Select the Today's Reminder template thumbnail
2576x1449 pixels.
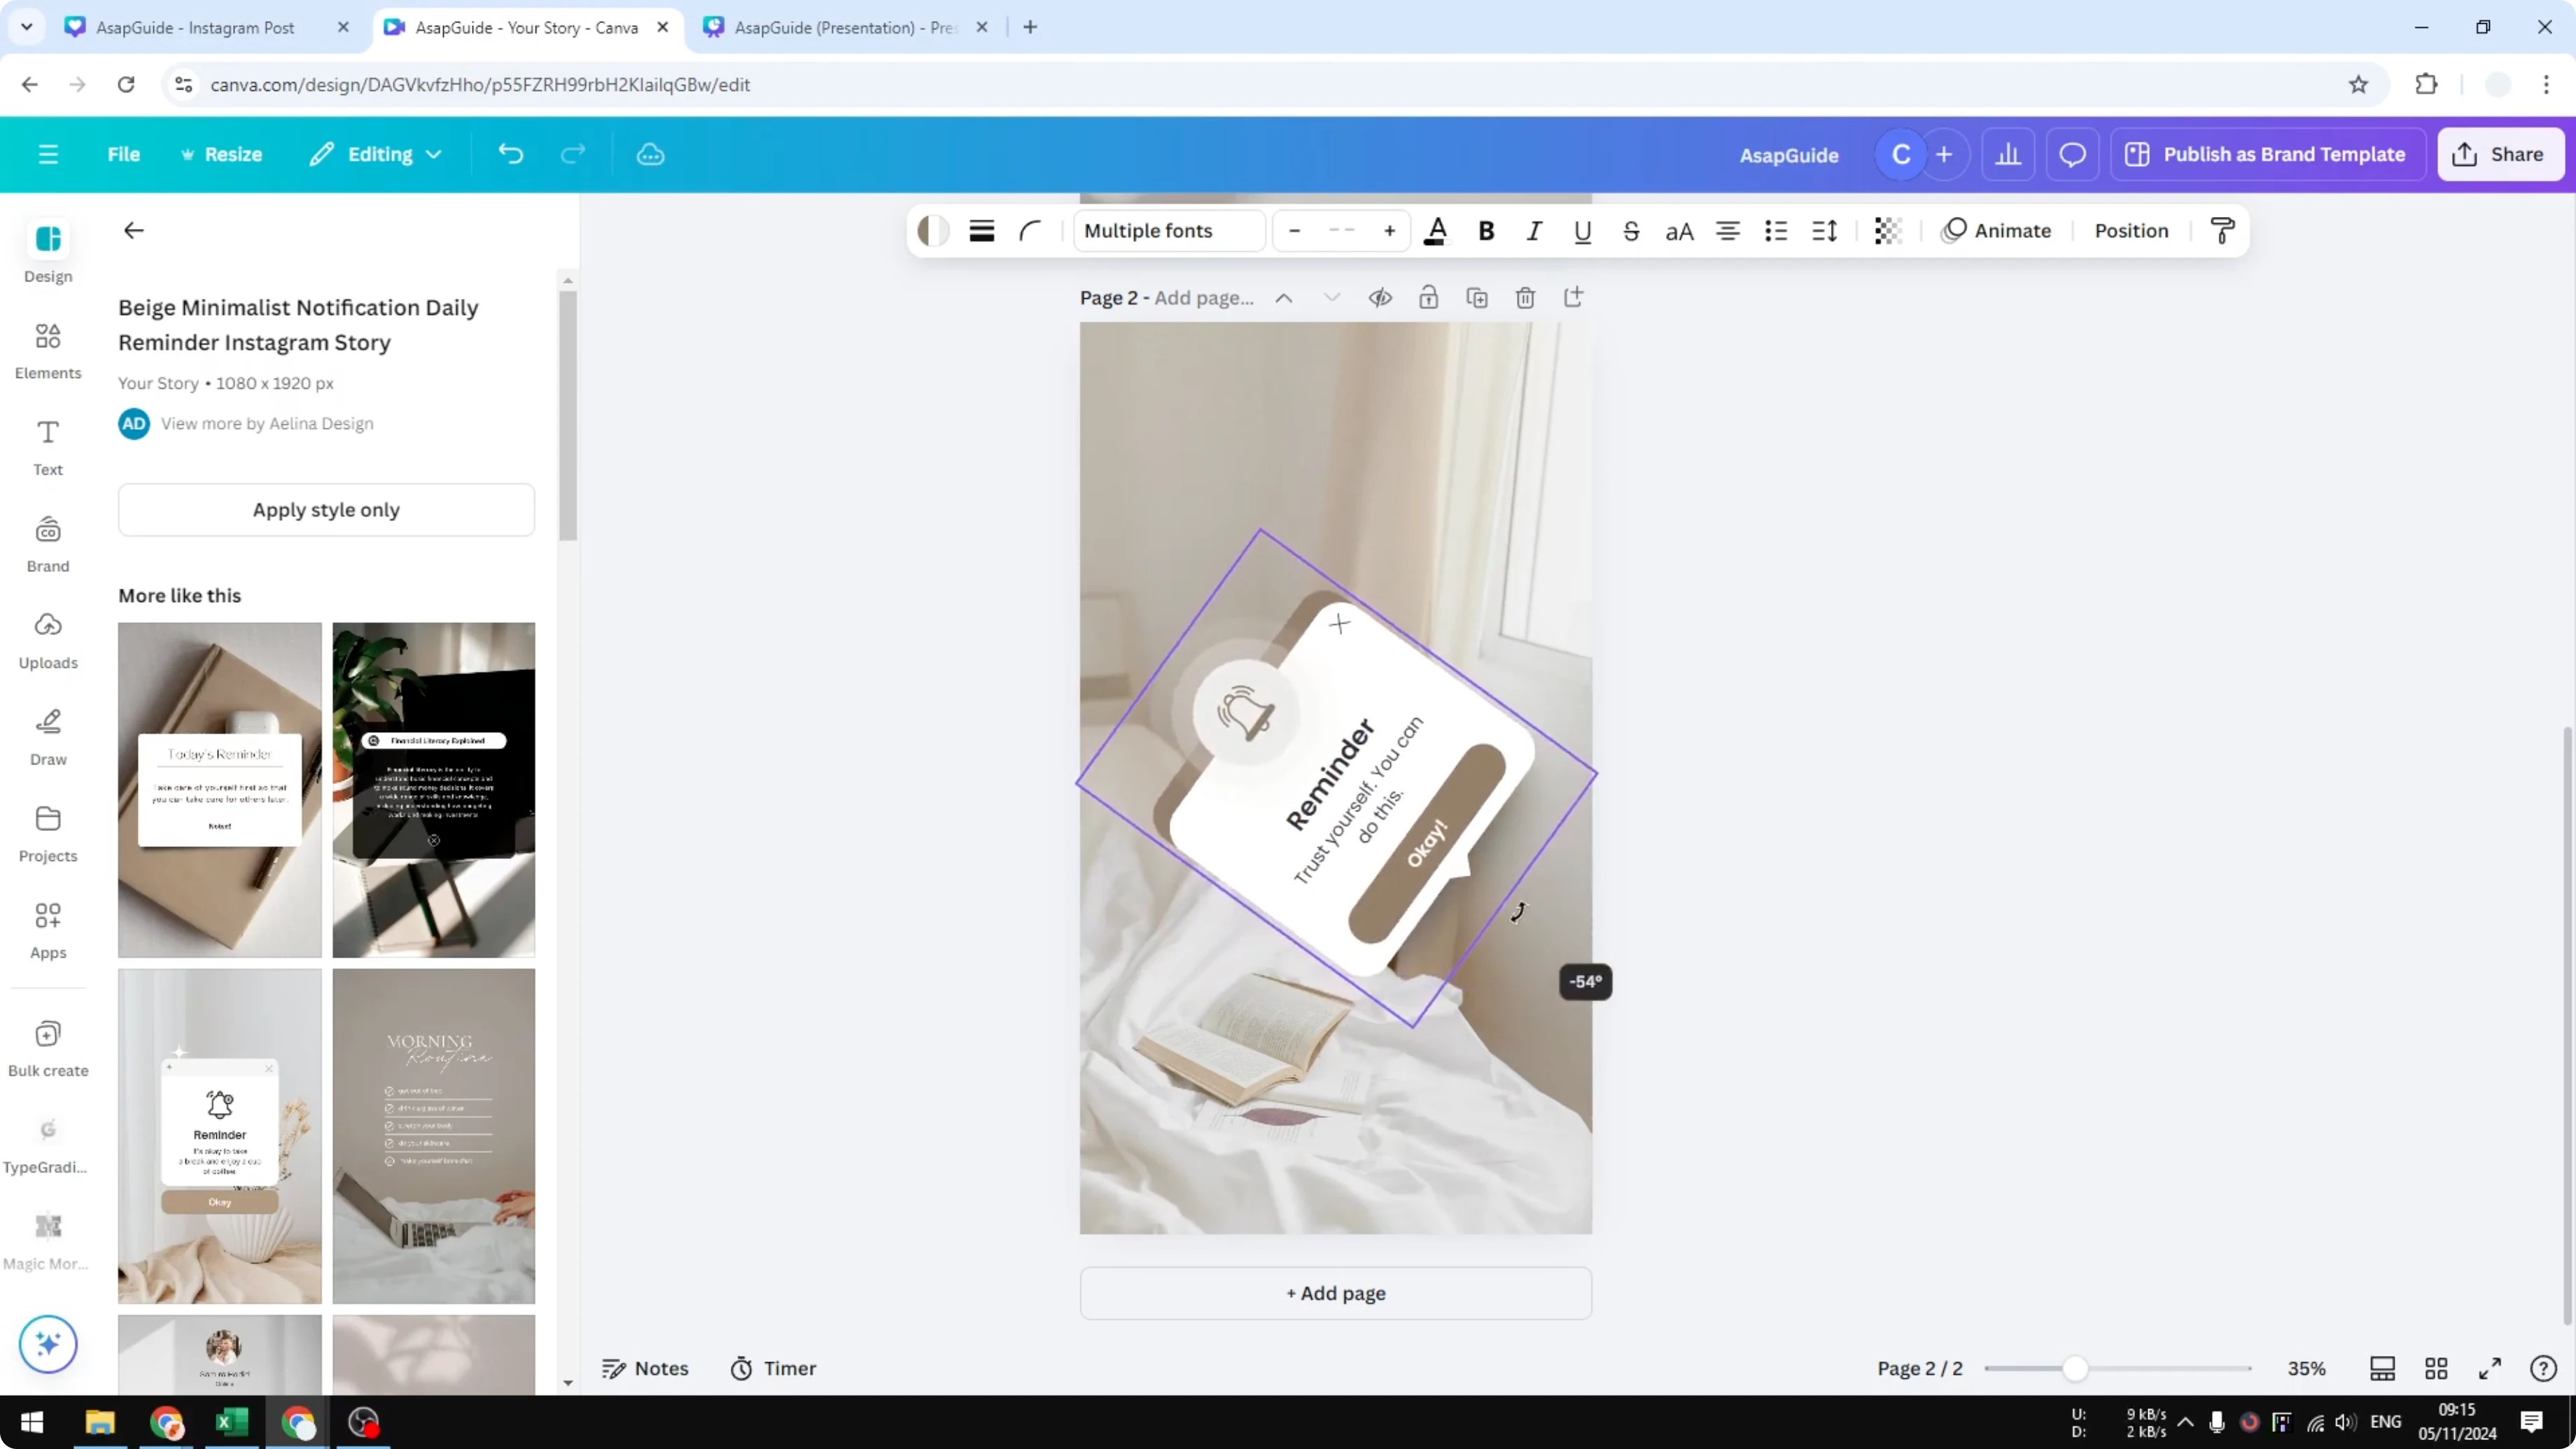(x=220, y=790)
